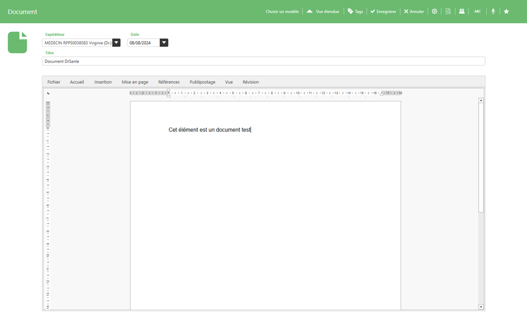This screenshot has width=527, height=322.
Task: Click the tab stop selector at ruler corner
Action: (x=49, y=93)
